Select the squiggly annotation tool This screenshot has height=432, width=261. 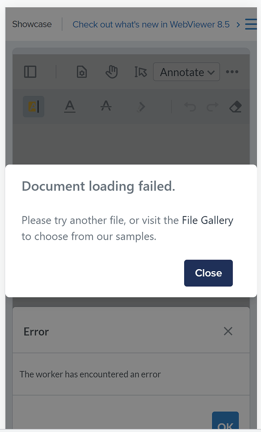pos(141,107)
